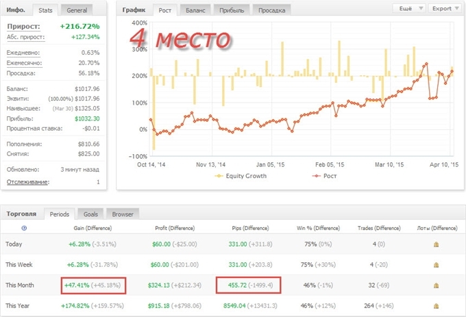Click the Отслеживание link

coord(28,181)
